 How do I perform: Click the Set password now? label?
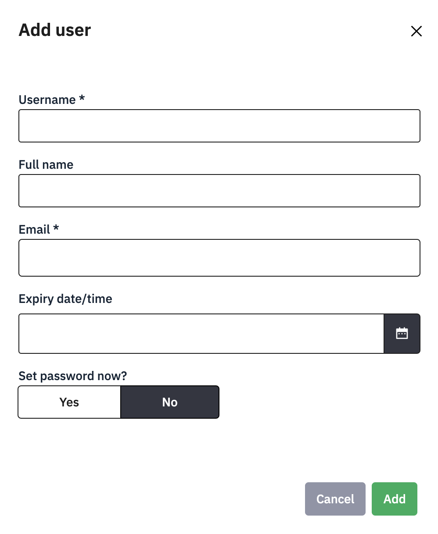72,376
